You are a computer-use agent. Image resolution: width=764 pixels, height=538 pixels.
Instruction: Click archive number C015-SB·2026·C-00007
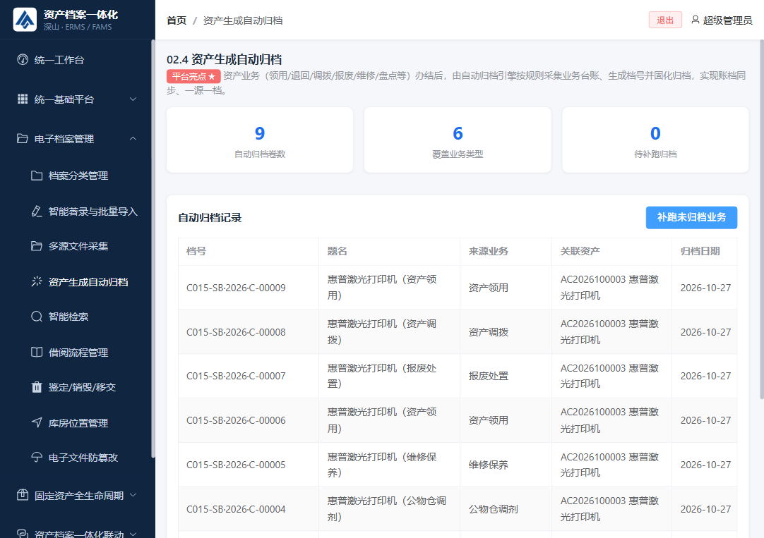point(236,376)
